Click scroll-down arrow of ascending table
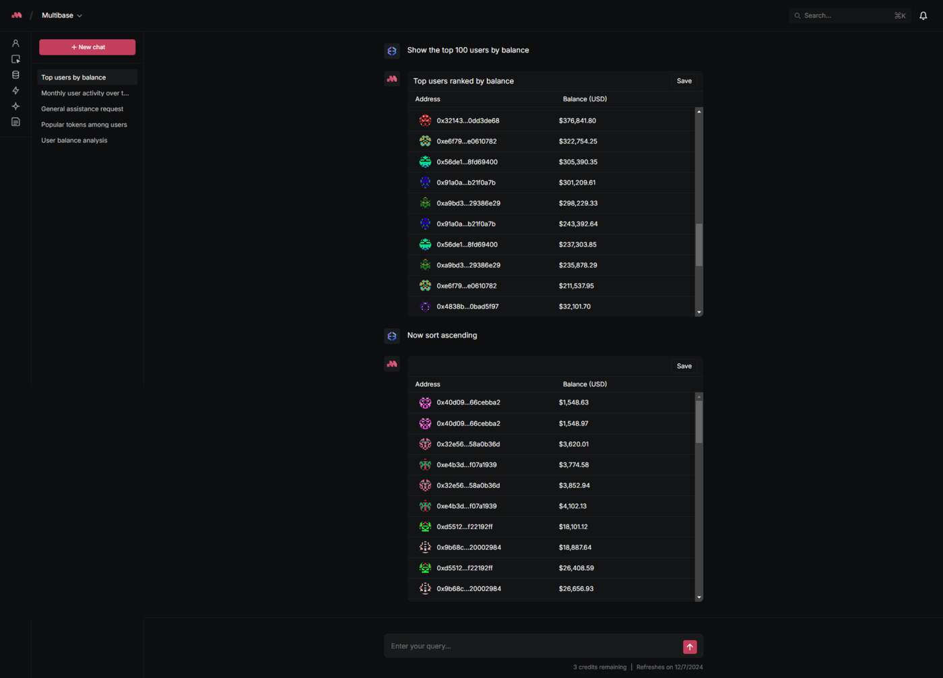This screenshot has width=943, height=678. tap(699, 598)
